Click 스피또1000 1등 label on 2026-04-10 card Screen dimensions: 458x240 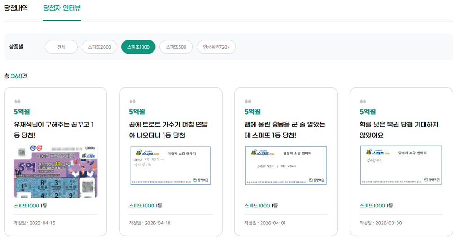(146, 206)
